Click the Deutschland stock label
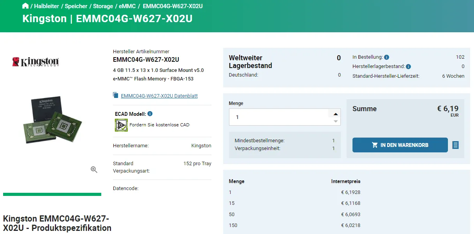This screenshot has width=474, height=234. pos(243,75)
